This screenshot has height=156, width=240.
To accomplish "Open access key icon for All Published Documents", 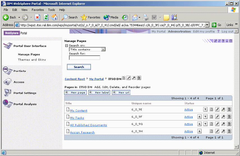I will (223, 124).
